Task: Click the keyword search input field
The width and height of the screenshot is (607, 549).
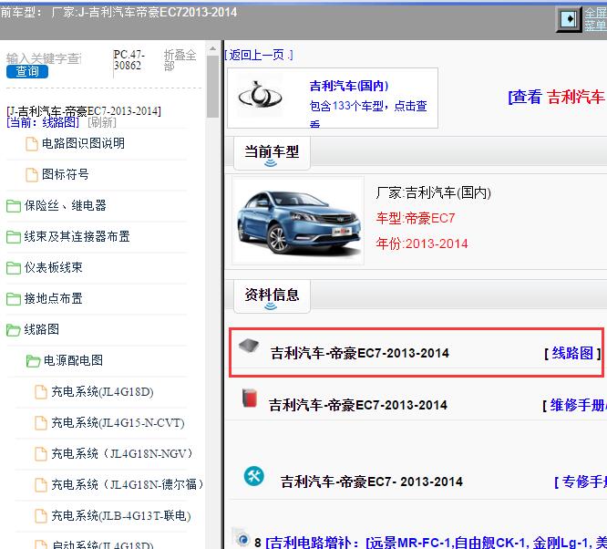Action: 44,58
